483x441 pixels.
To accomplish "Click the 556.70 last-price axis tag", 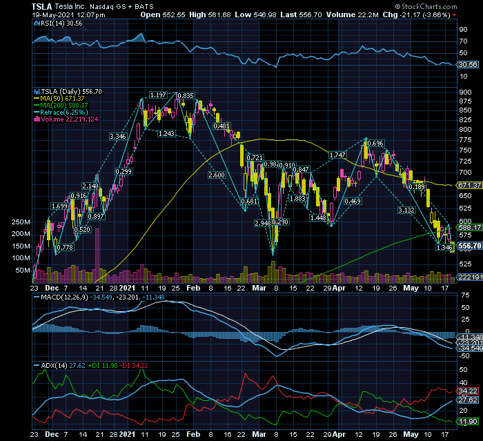I will (469, 246).
